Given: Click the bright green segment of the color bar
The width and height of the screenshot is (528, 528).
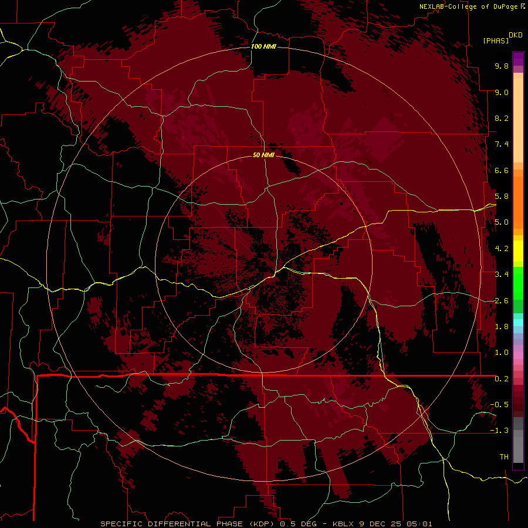Looking at the screenshot, I should pyautogui.click(x=518, y=285).
